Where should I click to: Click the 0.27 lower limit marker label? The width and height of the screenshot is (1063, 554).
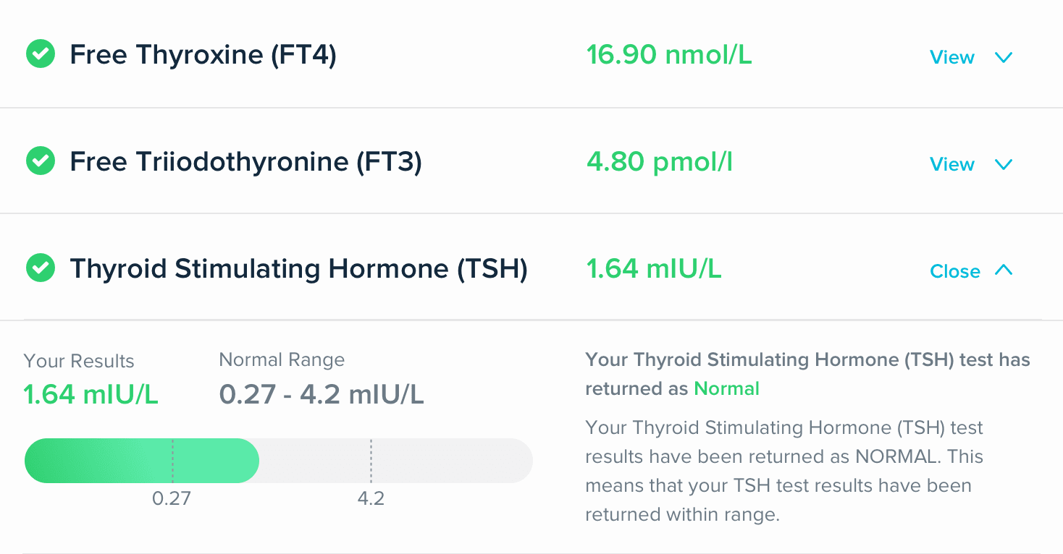point(172,498)
